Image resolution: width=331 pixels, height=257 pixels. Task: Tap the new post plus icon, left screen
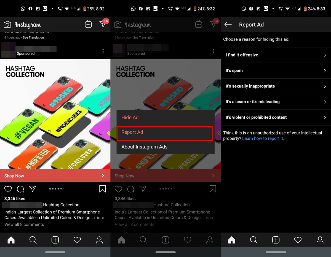55,240
